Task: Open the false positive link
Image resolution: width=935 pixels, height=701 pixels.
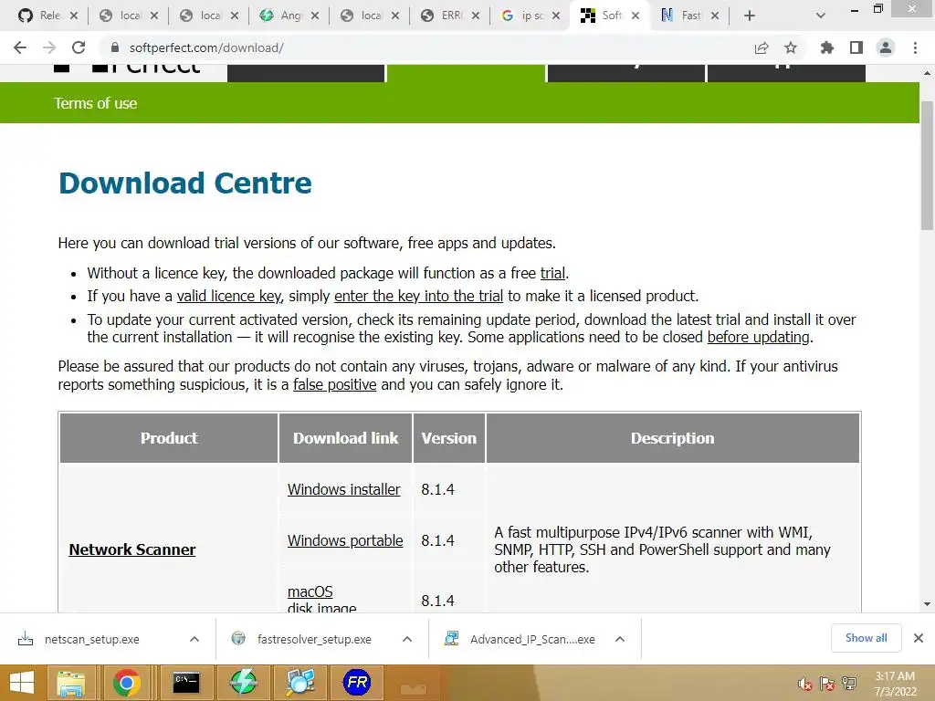Action: click(334, 384)
